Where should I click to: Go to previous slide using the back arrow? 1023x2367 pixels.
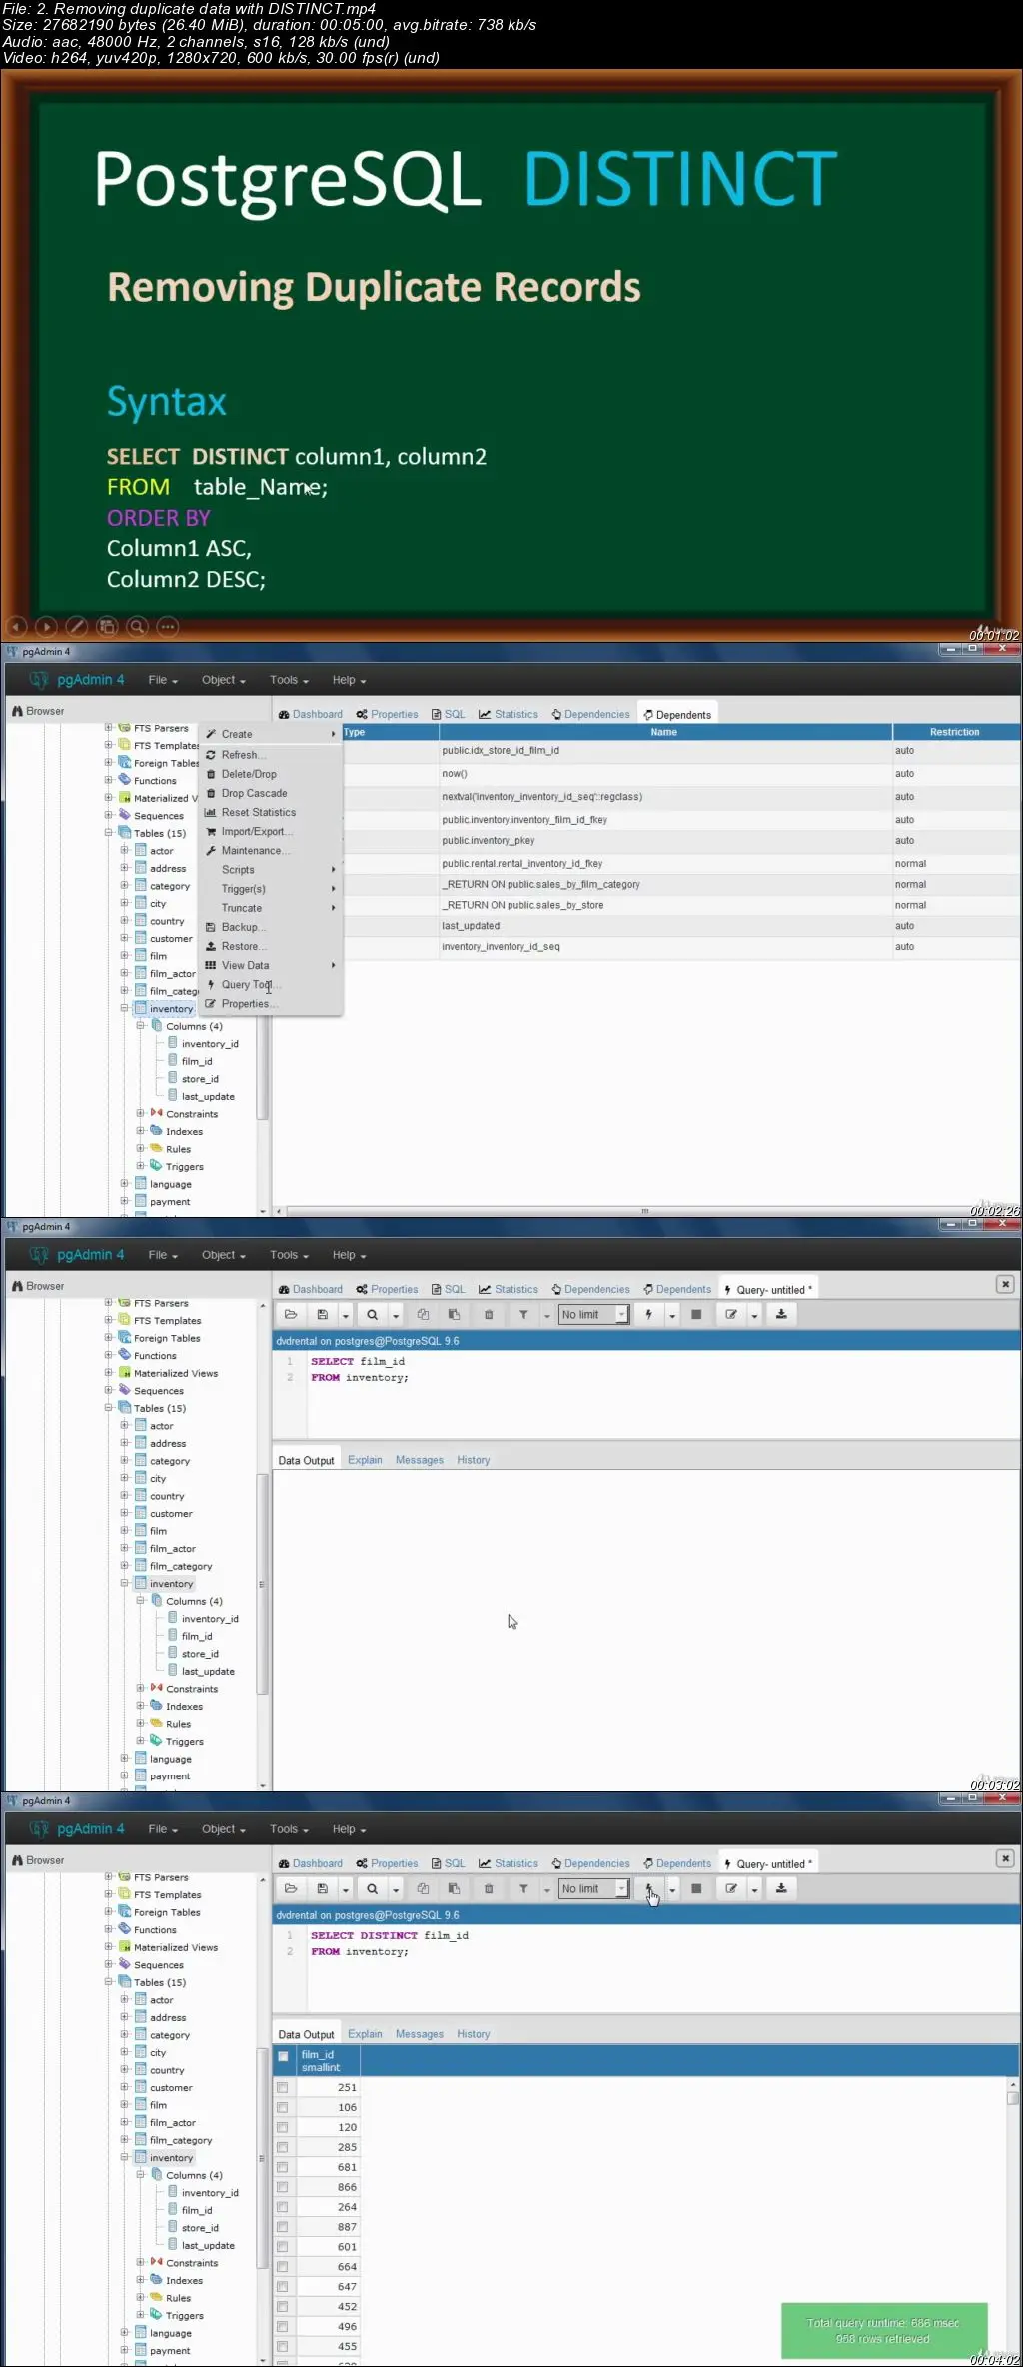pos(16,627)
